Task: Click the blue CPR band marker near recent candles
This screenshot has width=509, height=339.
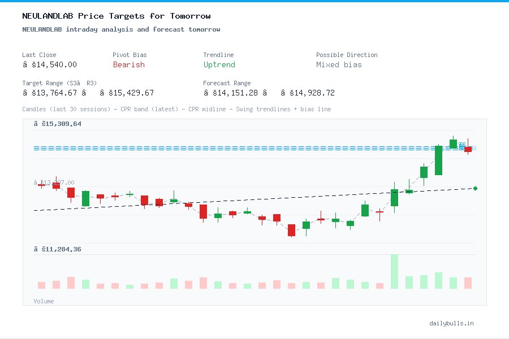Action: (463, 146)
